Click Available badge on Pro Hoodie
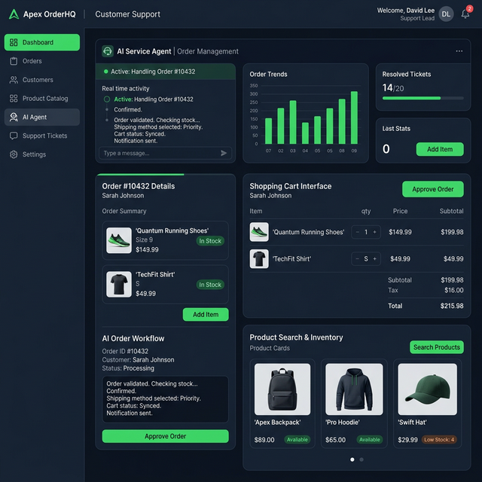 point(370,440)
